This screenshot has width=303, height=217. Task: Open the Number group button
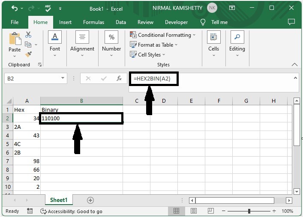pos(111,44)
